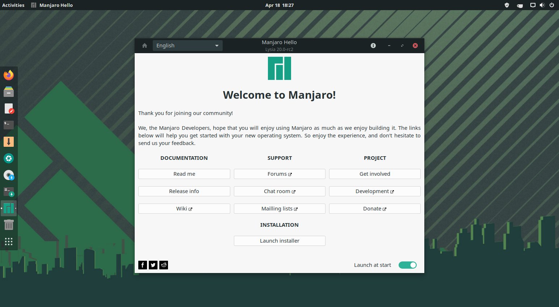This screenshot has height=307, width=559.
Task: Select the Manjaro Hello dock icon
Action: coord(9,208)
